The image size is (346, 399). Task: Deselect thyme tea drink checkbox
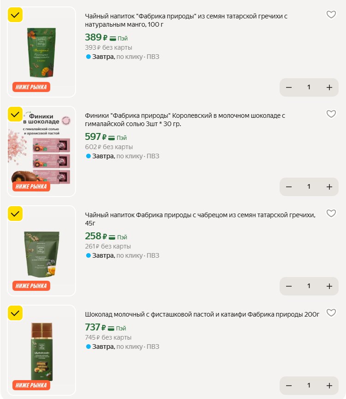pyautogui.click(x=15, y=214)
